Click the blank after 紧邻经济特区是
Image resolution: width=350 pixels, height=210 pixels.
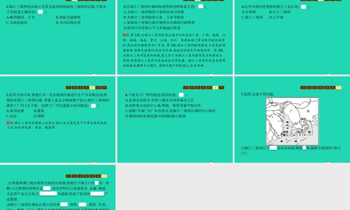coord(47,188)
